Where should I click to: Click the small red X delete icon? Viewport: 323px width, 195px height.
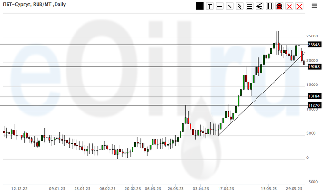point(289,6)
